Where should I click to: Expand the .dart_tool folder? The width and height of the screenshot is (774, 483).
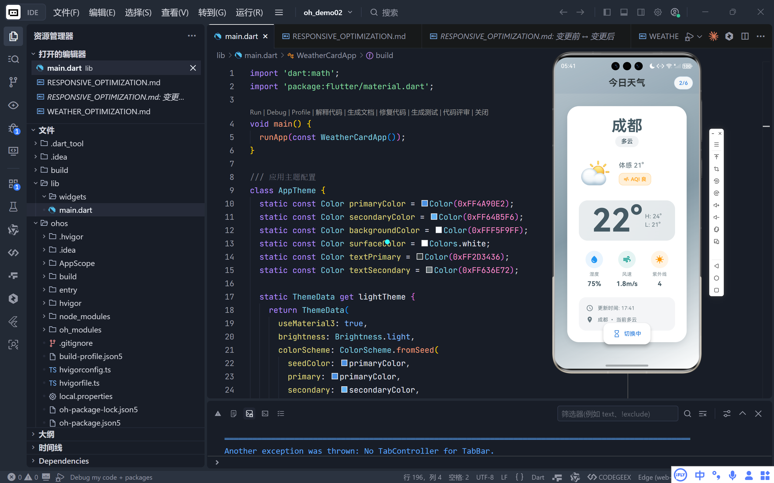click(x=67, y=144)
